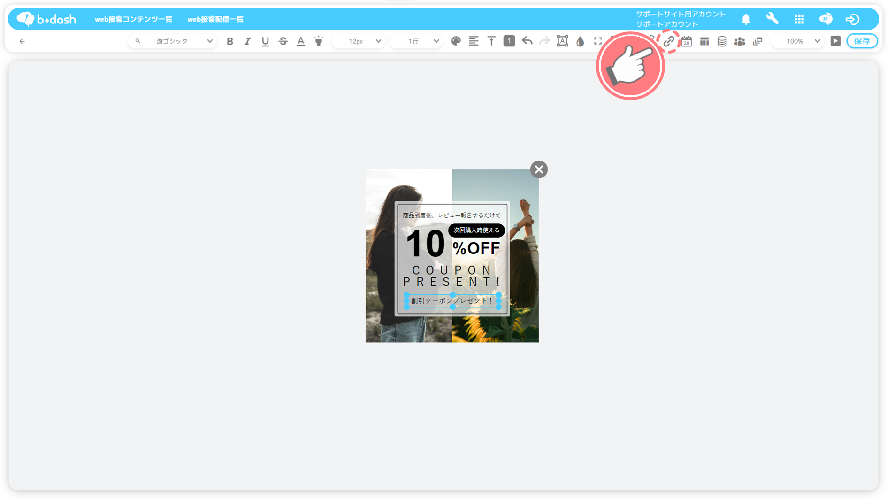Open the text color picker
The image size is (887, 499).
[x=301, y=41]
